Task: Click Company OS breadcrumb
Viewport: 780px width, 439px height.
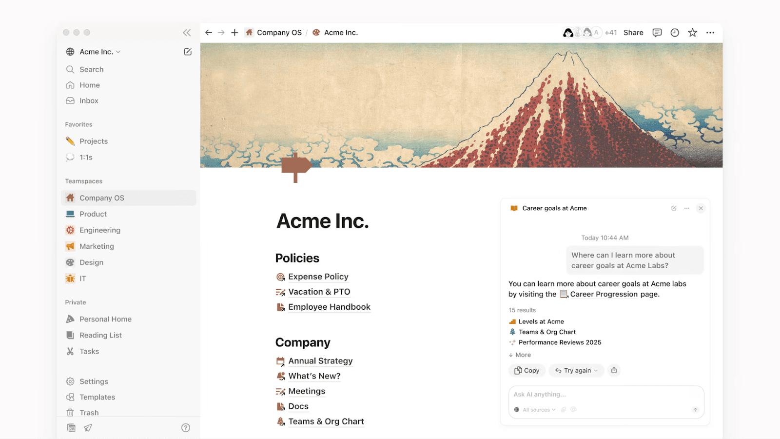Action: click(273, 33)
